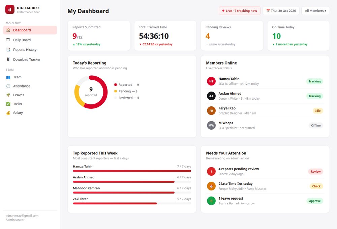This screenshot has height=229, width=337.
Task: Click the Reports Submitted card
Action: click(99, 35)
